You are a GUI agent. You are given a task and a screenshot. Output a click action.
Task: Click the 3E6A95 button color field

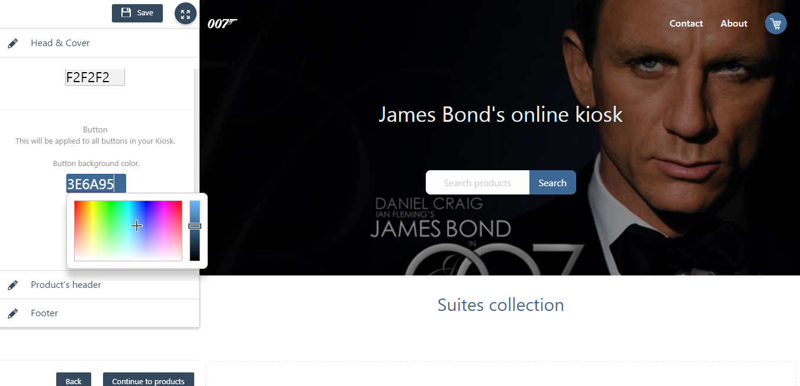(96, 184)
